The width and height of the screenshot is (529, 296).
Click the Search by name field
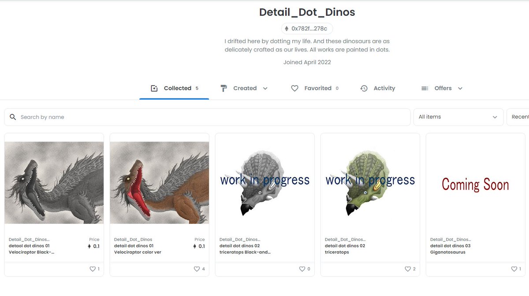[x=207, y=117]
